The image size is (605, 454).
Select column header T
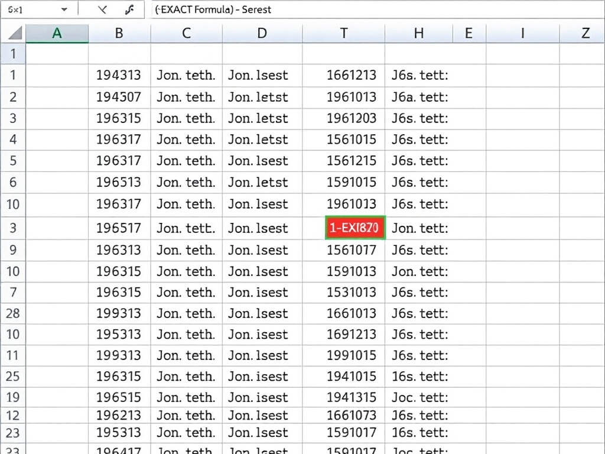(x=343, y=33)
